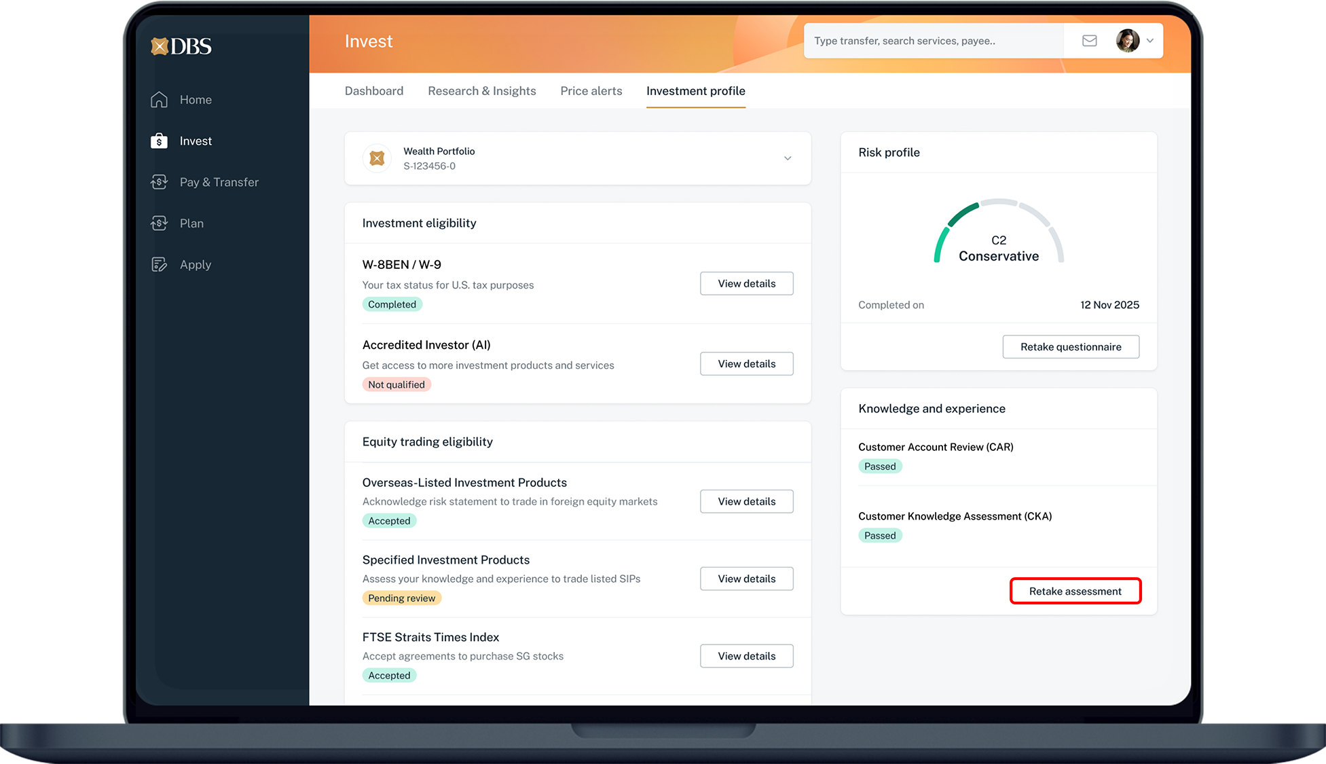Open the profile menu chevron

1150,41
